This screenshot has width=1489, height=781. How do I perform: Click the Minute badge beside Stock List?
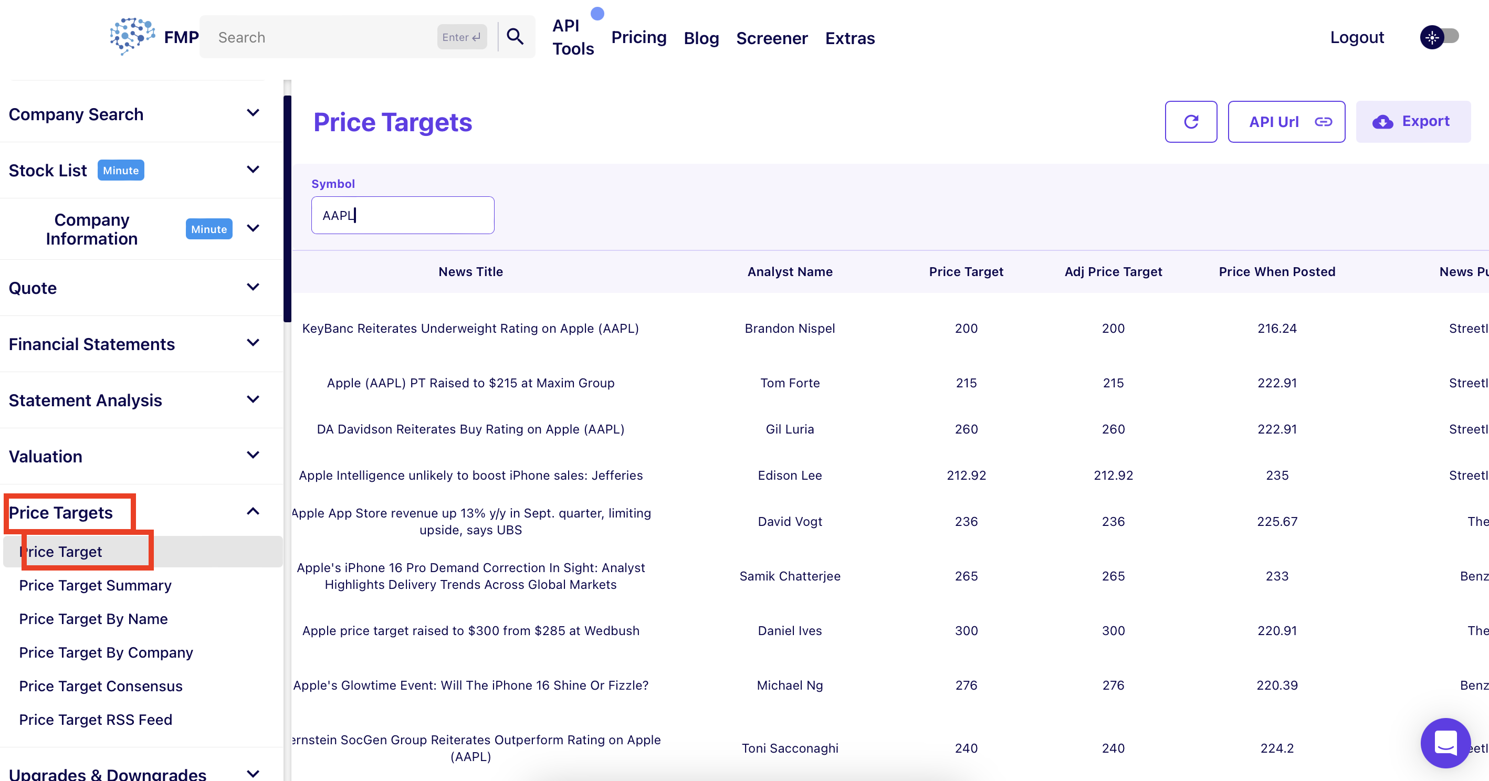[121, 171]
